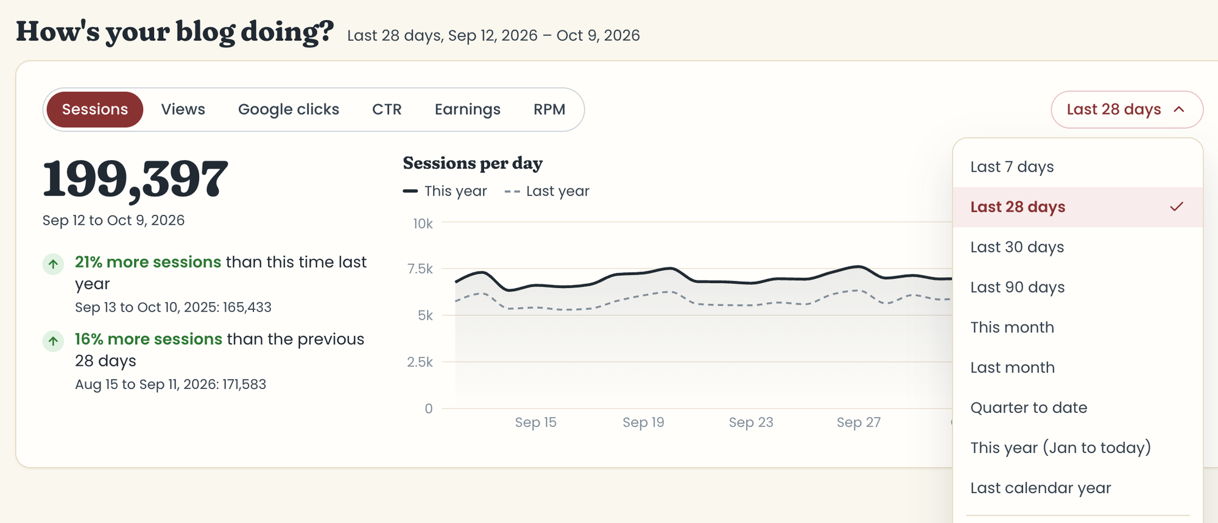This screenshot has width=1218, height=523.
Task: Click the green up-arrow icon beside 16% more sessions
Action: pos(53,340)
